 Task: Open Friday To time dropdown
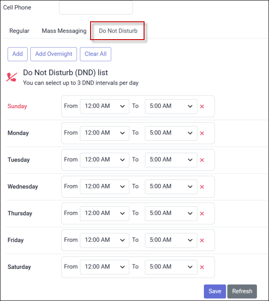171,240
